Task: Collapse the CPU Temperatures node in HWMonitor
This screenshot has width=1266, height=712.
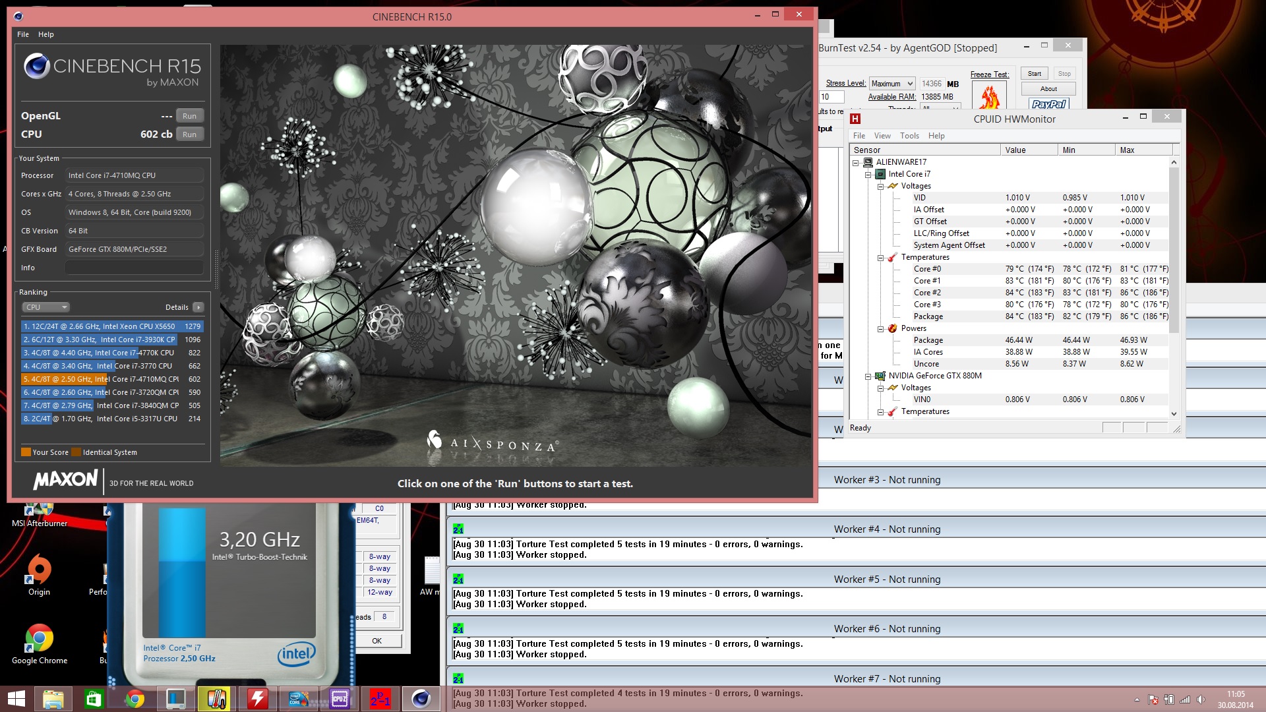Action: pyautogui.click(x=880, y=257)
